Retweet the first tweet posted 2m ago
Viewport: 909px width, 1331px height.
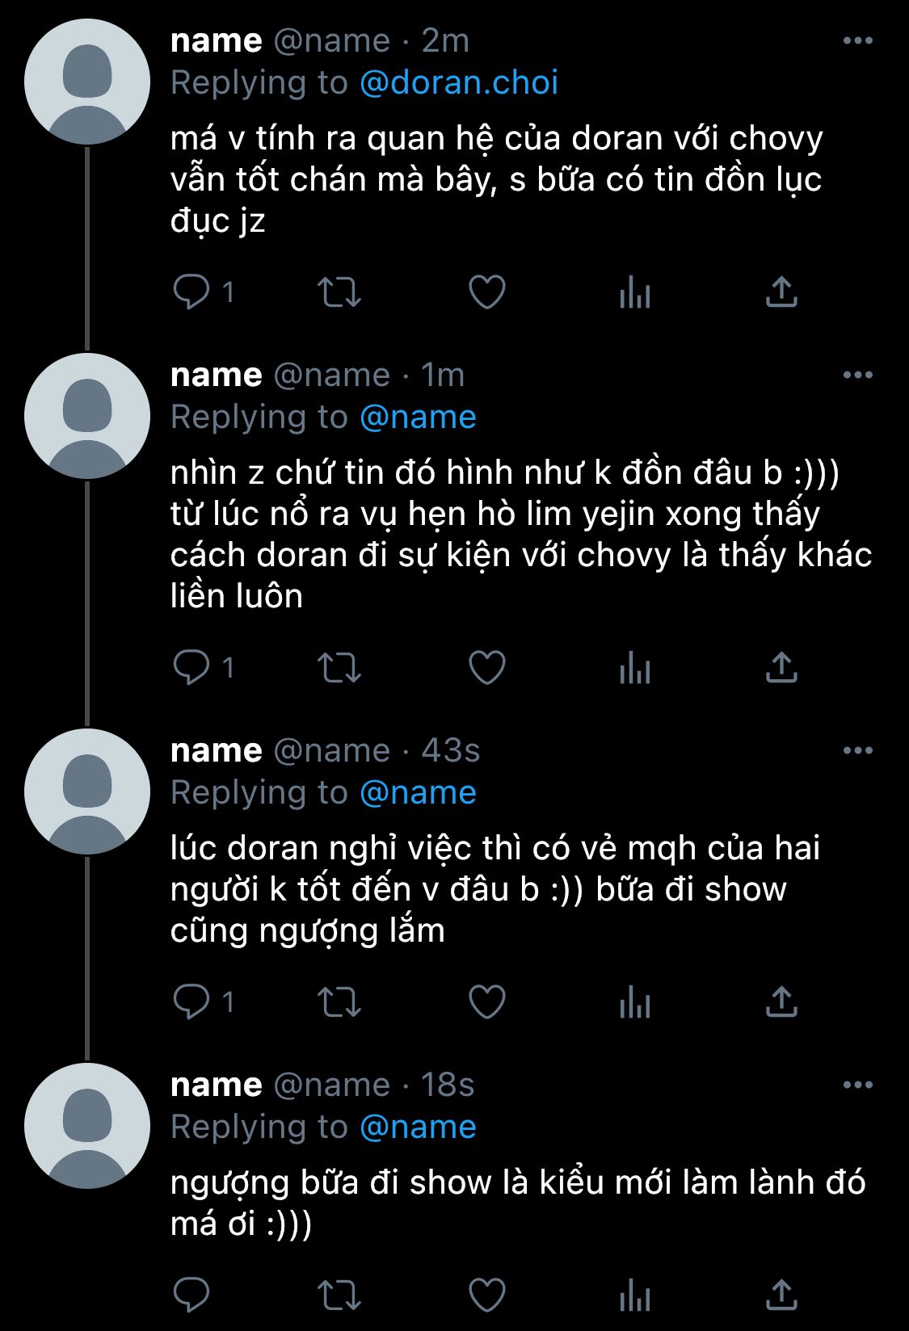coord(339,292)
